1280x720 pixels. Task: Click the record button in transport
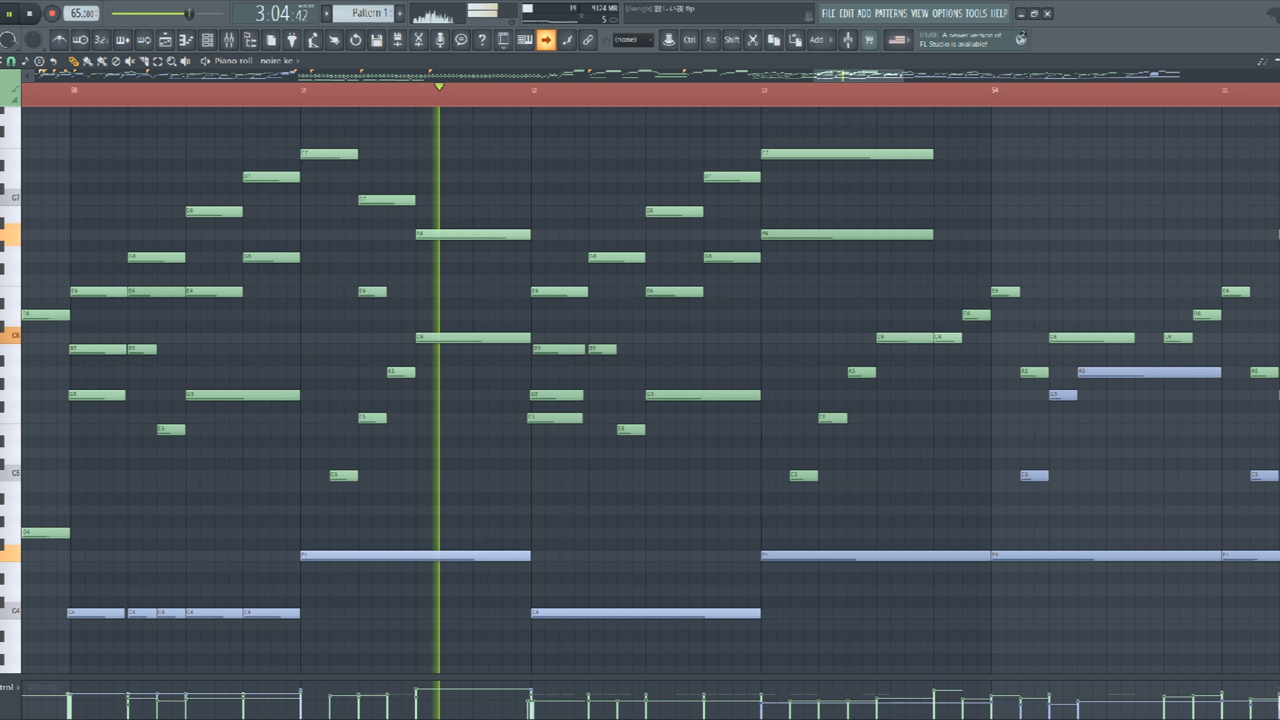pos(51,13)
